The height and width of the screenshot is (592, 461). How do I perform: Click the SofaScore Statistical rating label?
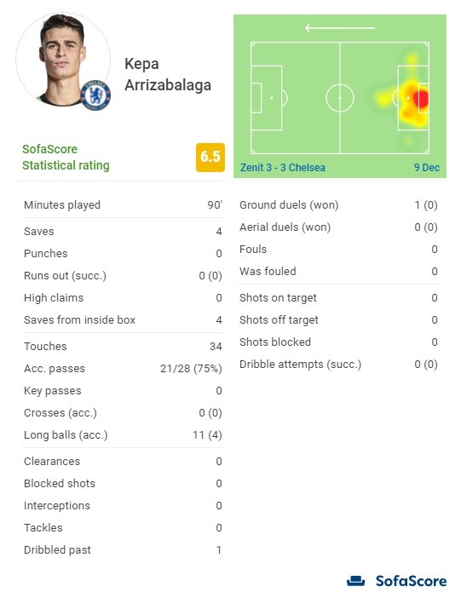[x=66, y=158]
